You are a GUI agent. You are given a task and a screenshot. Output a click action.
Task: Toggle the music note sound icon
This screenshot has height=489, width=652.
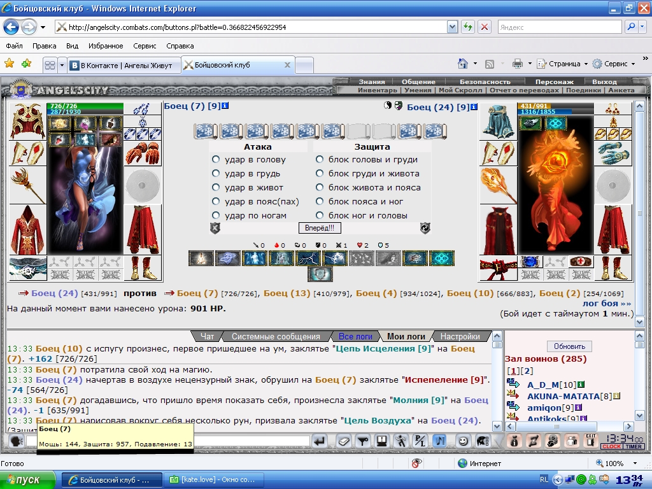(x=439, y=441)
